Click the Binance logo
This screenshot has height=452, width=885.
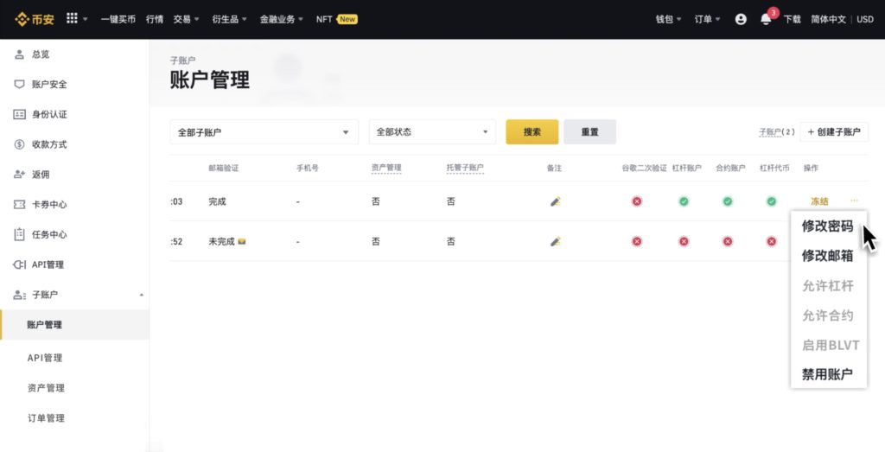[x=35, y=19]
